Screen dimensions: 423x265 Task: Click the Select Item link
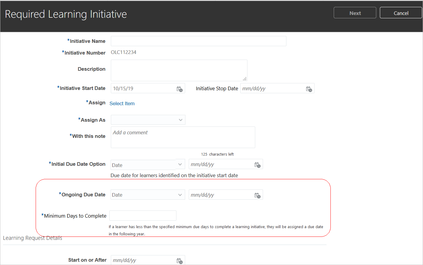coord(122,103)
